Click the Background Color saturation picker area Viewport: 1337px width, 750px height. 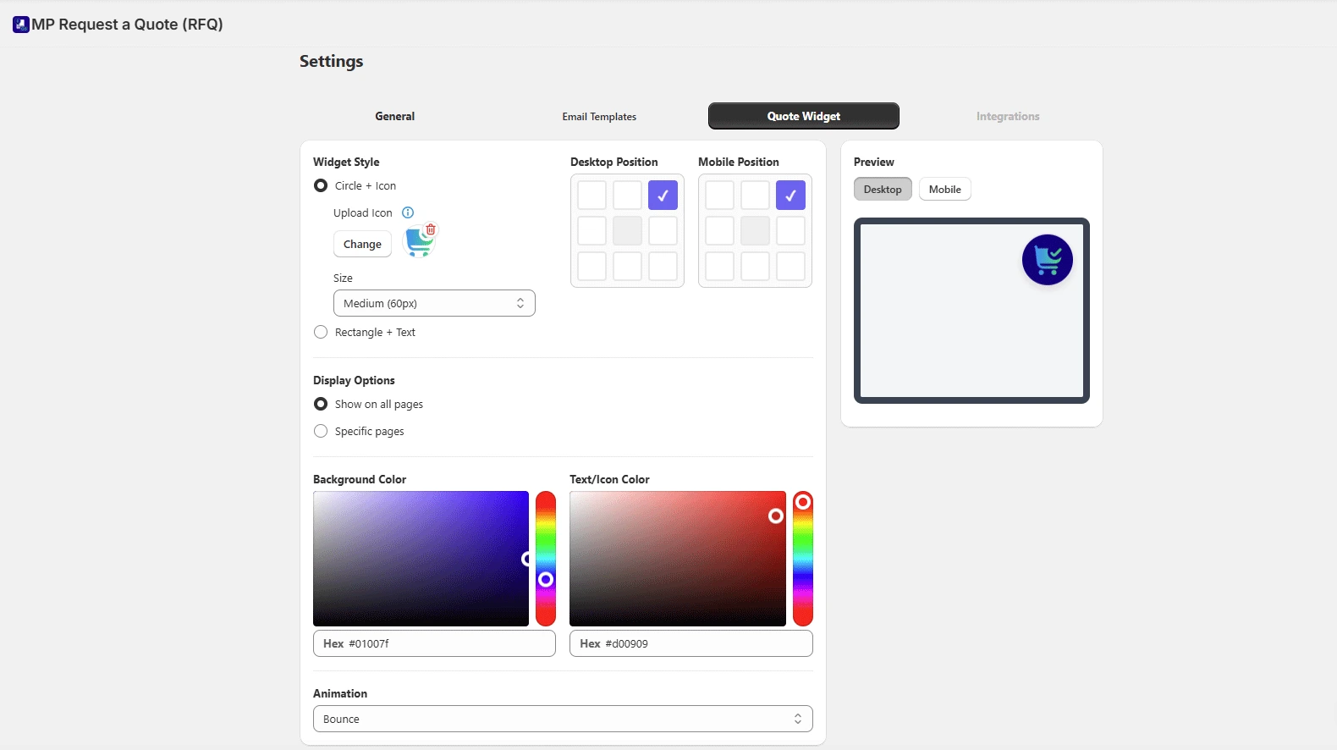pyautogui.click(x=421, y=559)
